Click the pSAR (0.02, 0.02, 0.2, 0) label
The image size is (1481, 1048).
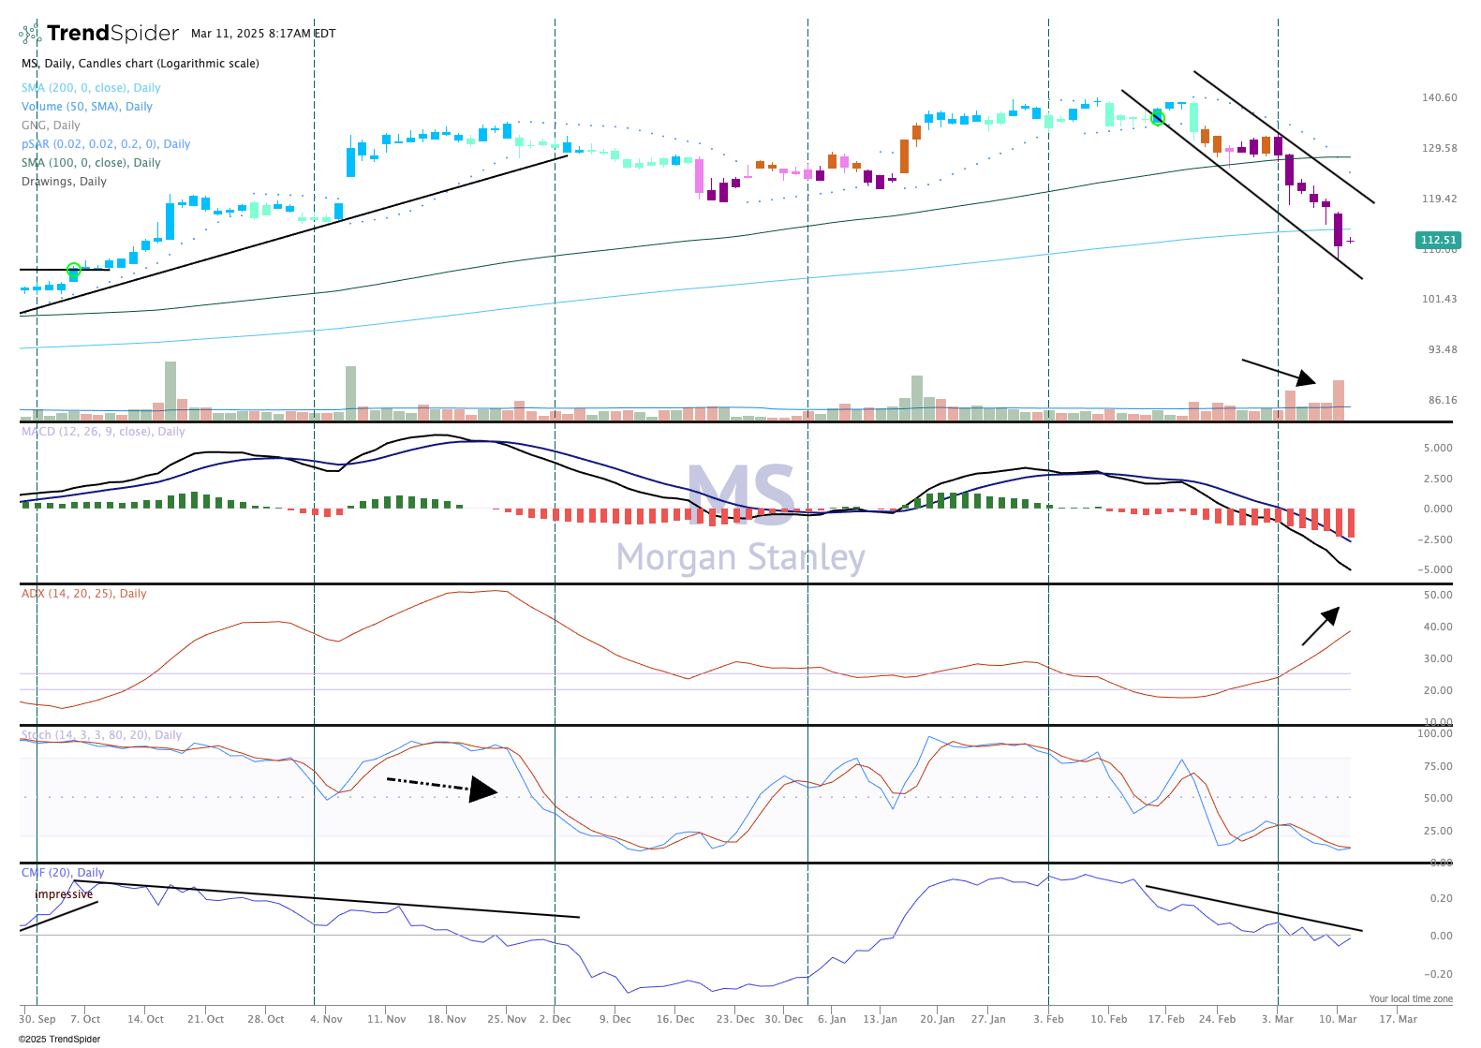[106, 144]
